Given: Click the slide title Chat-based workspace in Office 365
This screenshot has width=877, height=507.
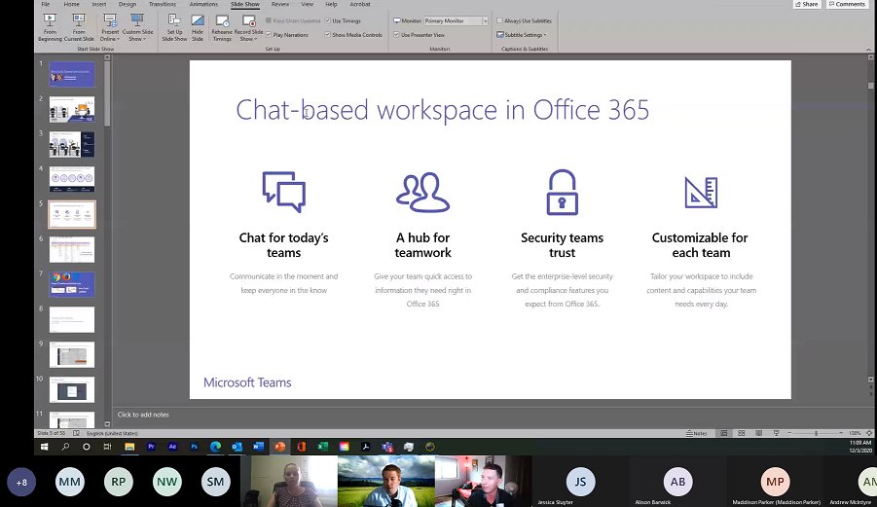Looking at the screenshot, I should (443, 110).
